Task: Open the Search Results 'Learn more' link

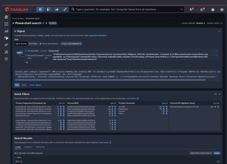Action: tap(105, 142)
